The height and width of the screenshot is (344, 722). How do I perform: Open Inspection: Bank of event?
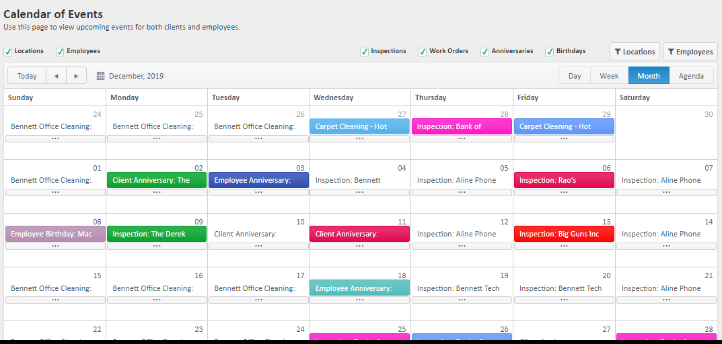[x=462, y=126]
